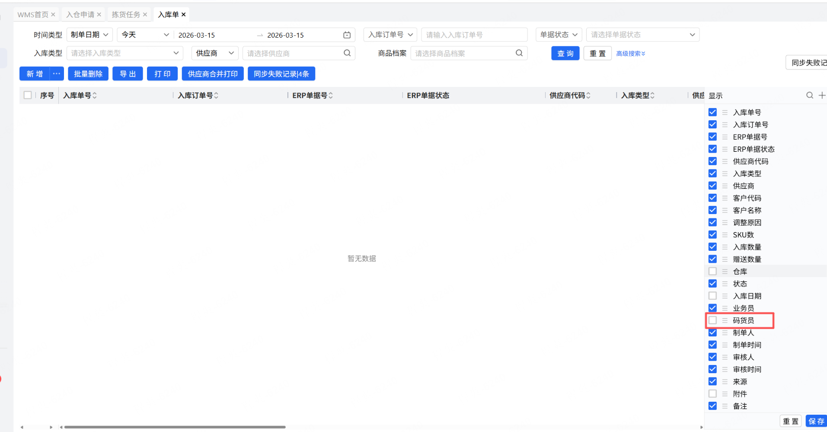The height and width of the screenshot is (432, 827).
Task: Uncheck the 状态 column checkbox
Action: click(x=713, y=284)
